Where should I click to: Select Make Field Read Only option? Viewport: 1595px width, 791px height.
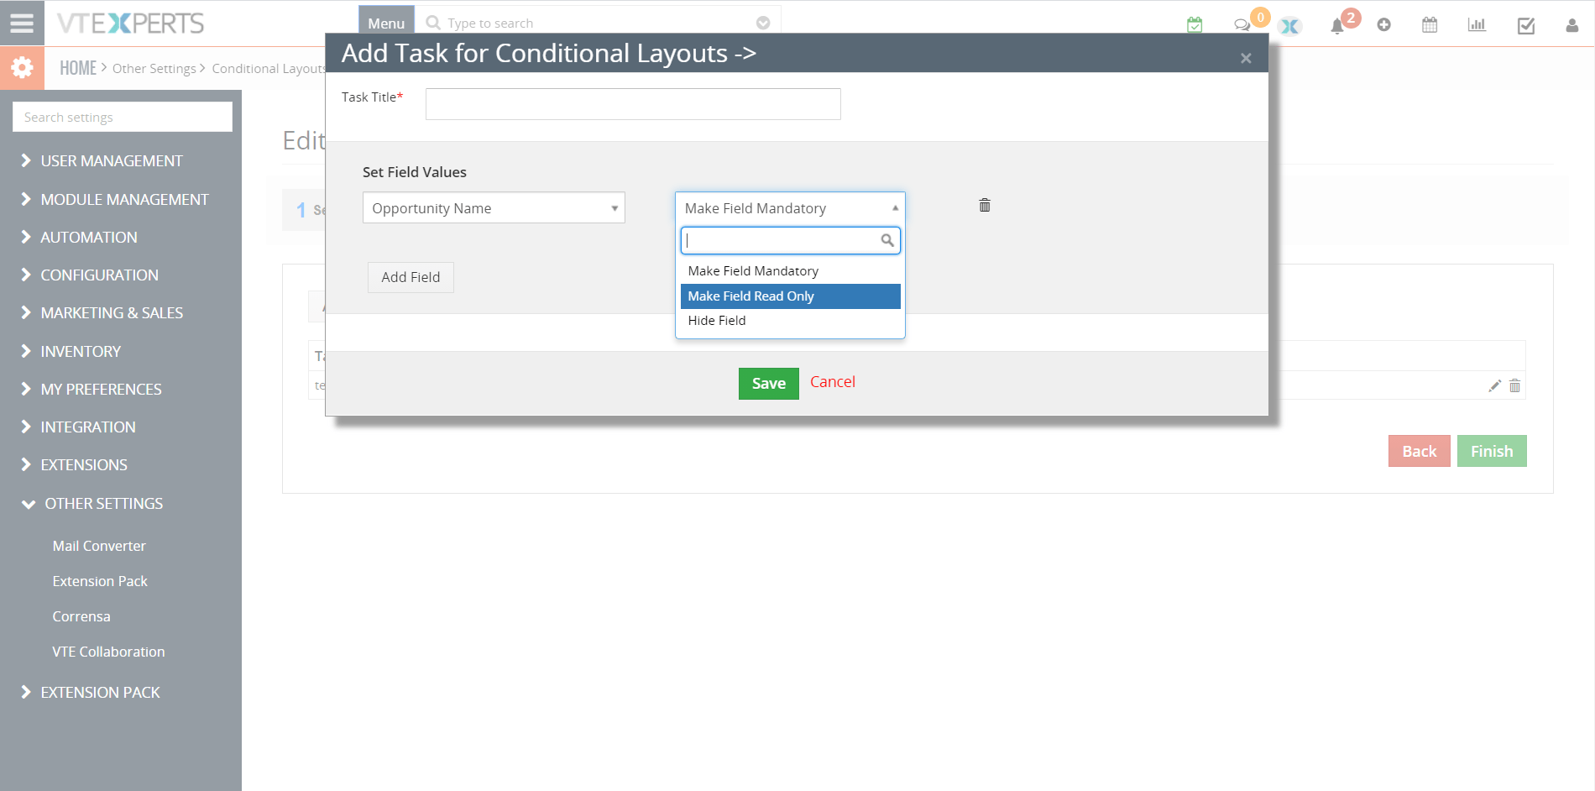click(750, 296)
